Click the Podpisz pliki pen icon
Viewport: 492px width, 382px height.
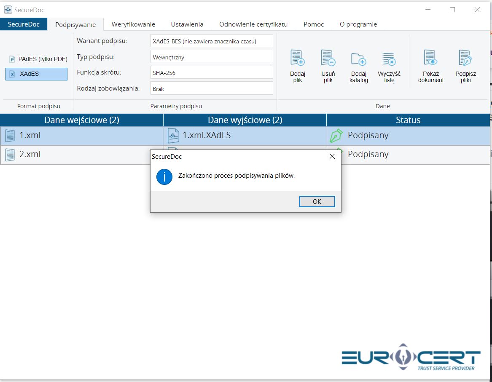(x=465, y=58)
